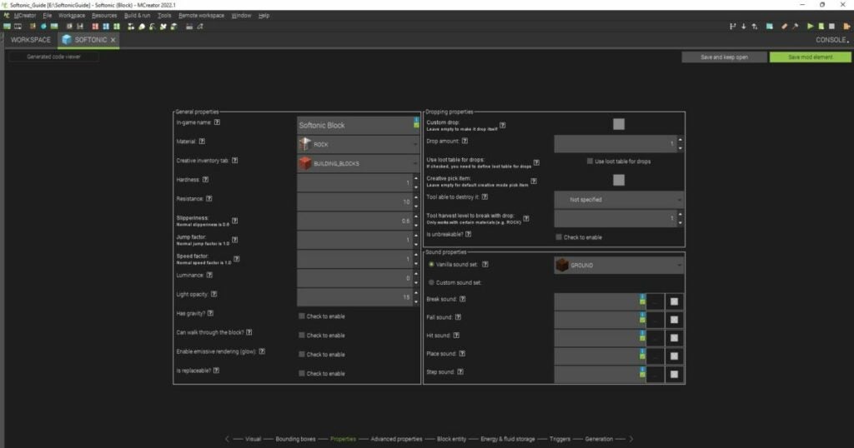Open help icon beside Tool able to destroy it

(485, 197)
